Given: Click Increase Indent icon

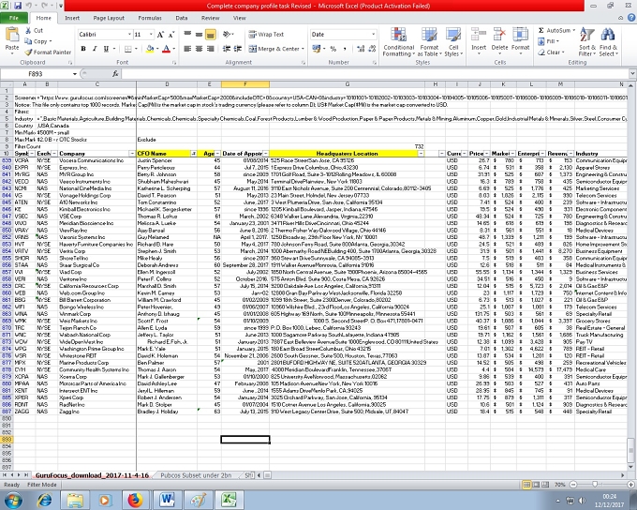Looking at the screenshot, I should (x=238, y=49).
